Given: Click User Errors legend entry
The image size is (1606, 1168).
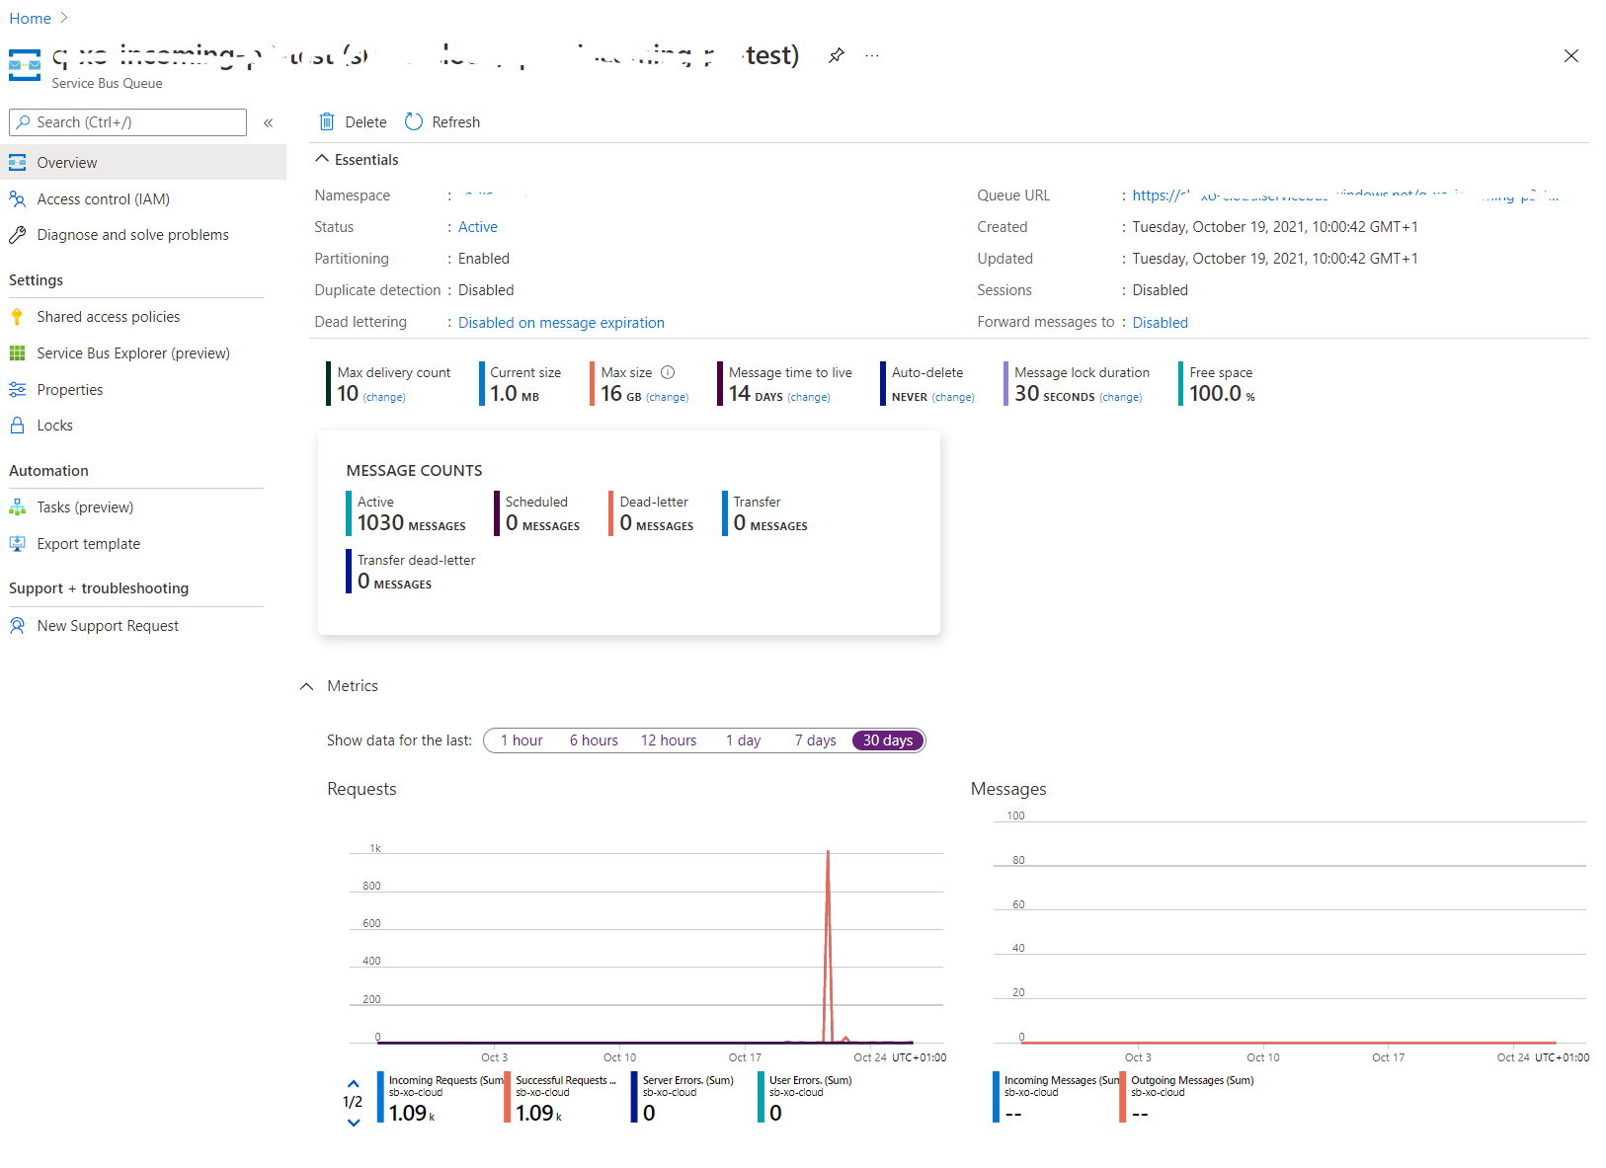Looking at the screenshot, I should coord(806,1098).
